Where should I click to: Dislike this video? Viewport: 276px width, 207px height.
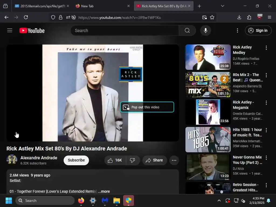point(133,160)
